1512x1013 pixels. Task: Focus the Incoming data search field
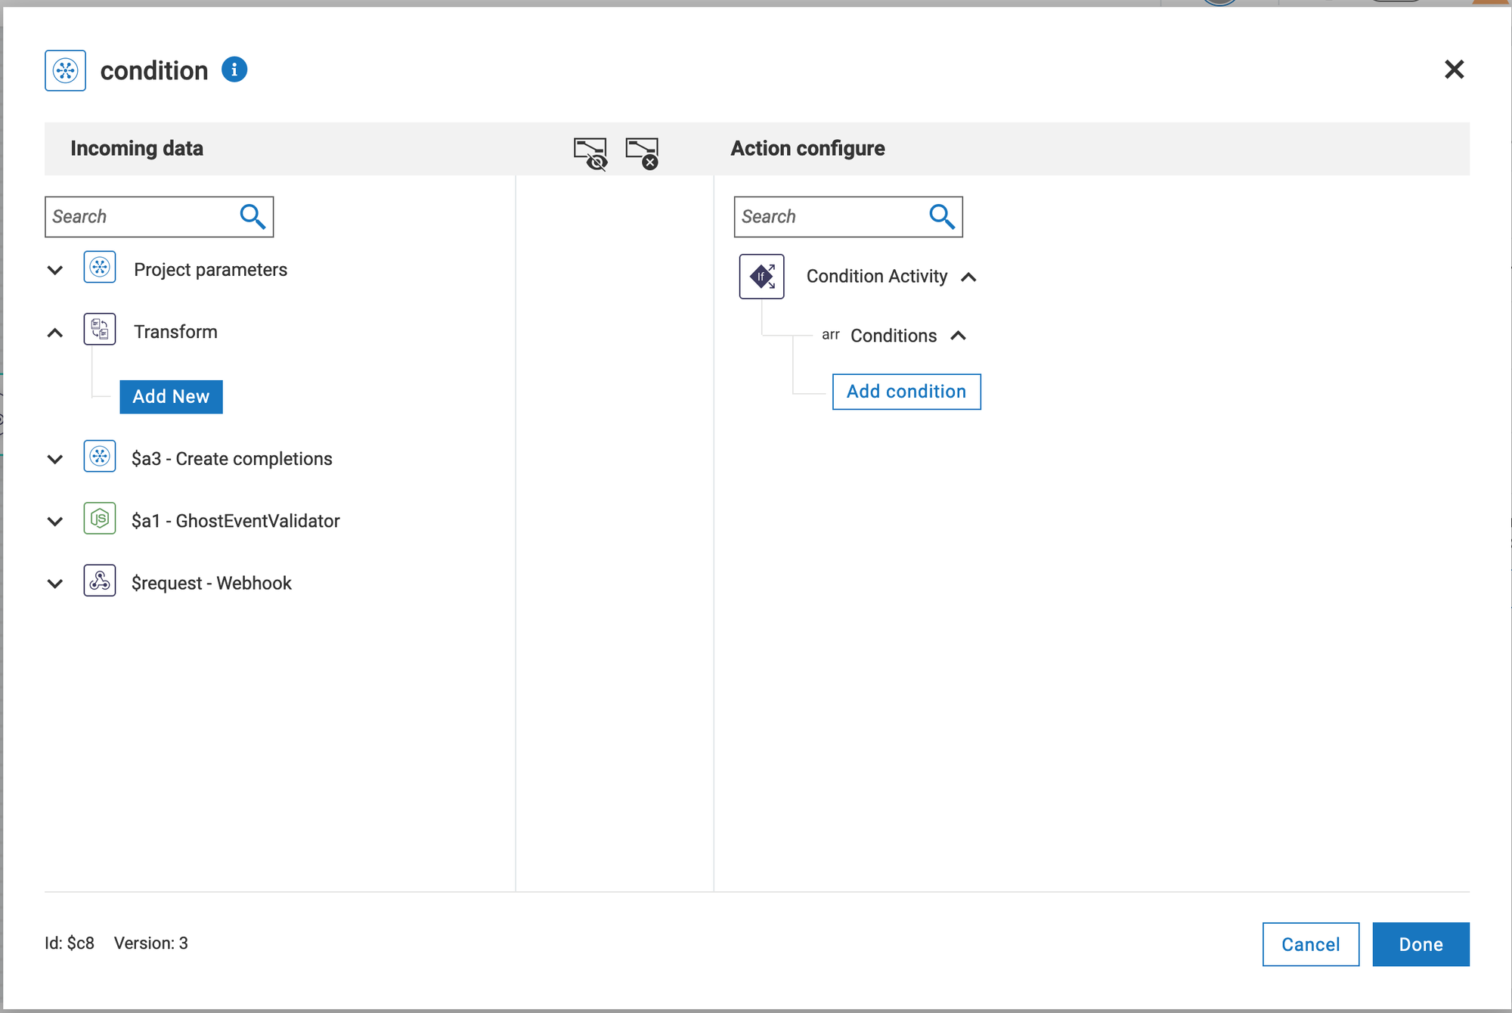click(142, 217)
